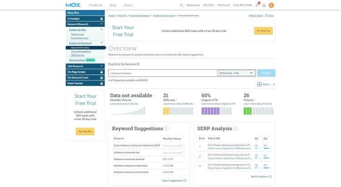Image resolution: width=341 pixels, height=187 pixels.
Task: Click the lock icon beside Rank Checker
Action: [x=101, y=83]
